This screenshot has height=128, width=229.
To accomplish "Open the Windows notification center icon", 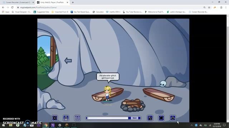I will [x=224, y=125].
